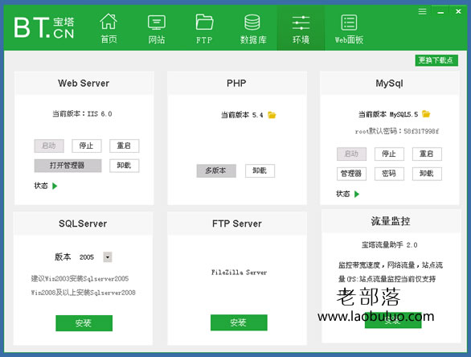This screenshot has width=471, height=357.
Task: Click the Web Server panel title
Action: point(84,84)
